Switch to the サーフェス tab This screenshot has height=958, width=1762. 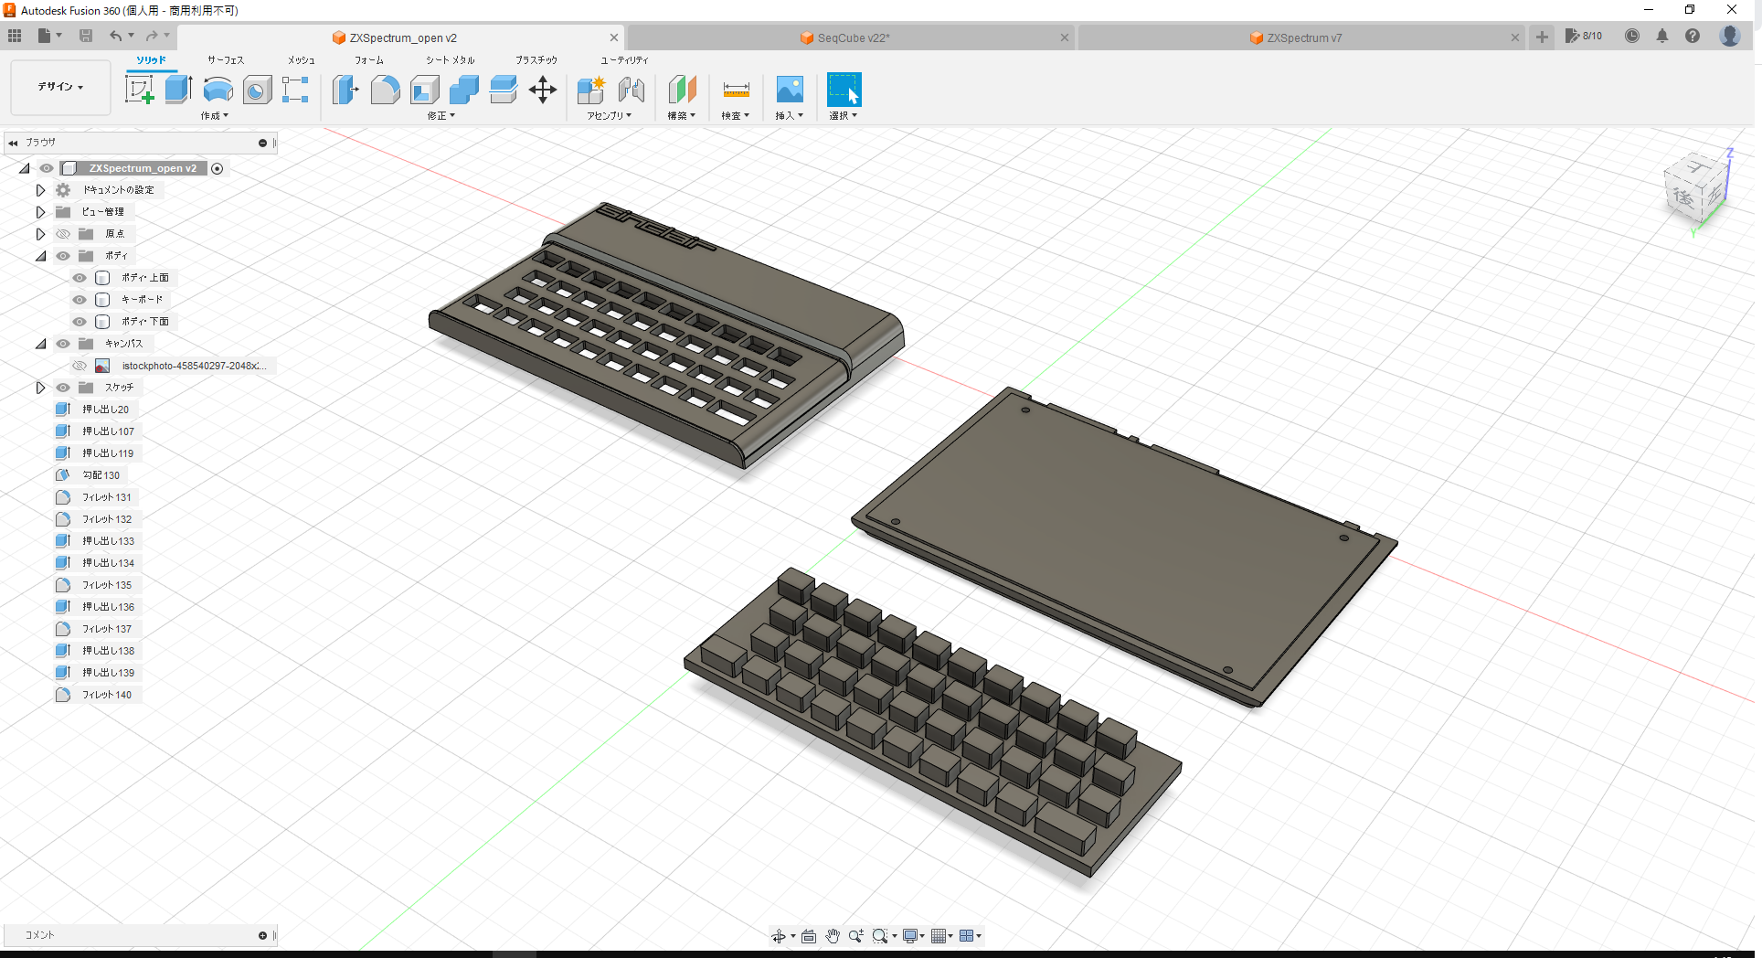[x=225, y=60]
